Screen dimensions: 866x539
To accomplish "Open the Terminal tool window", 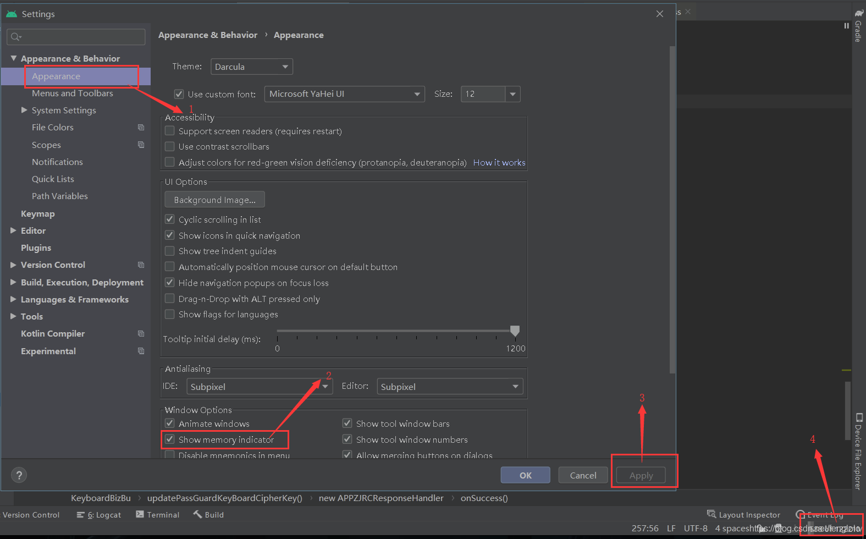I will pos(158,515).
